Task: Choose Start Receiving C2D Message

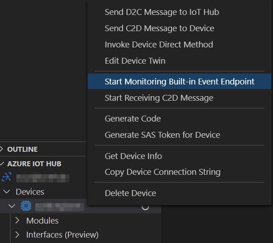Action: point(179,98)
